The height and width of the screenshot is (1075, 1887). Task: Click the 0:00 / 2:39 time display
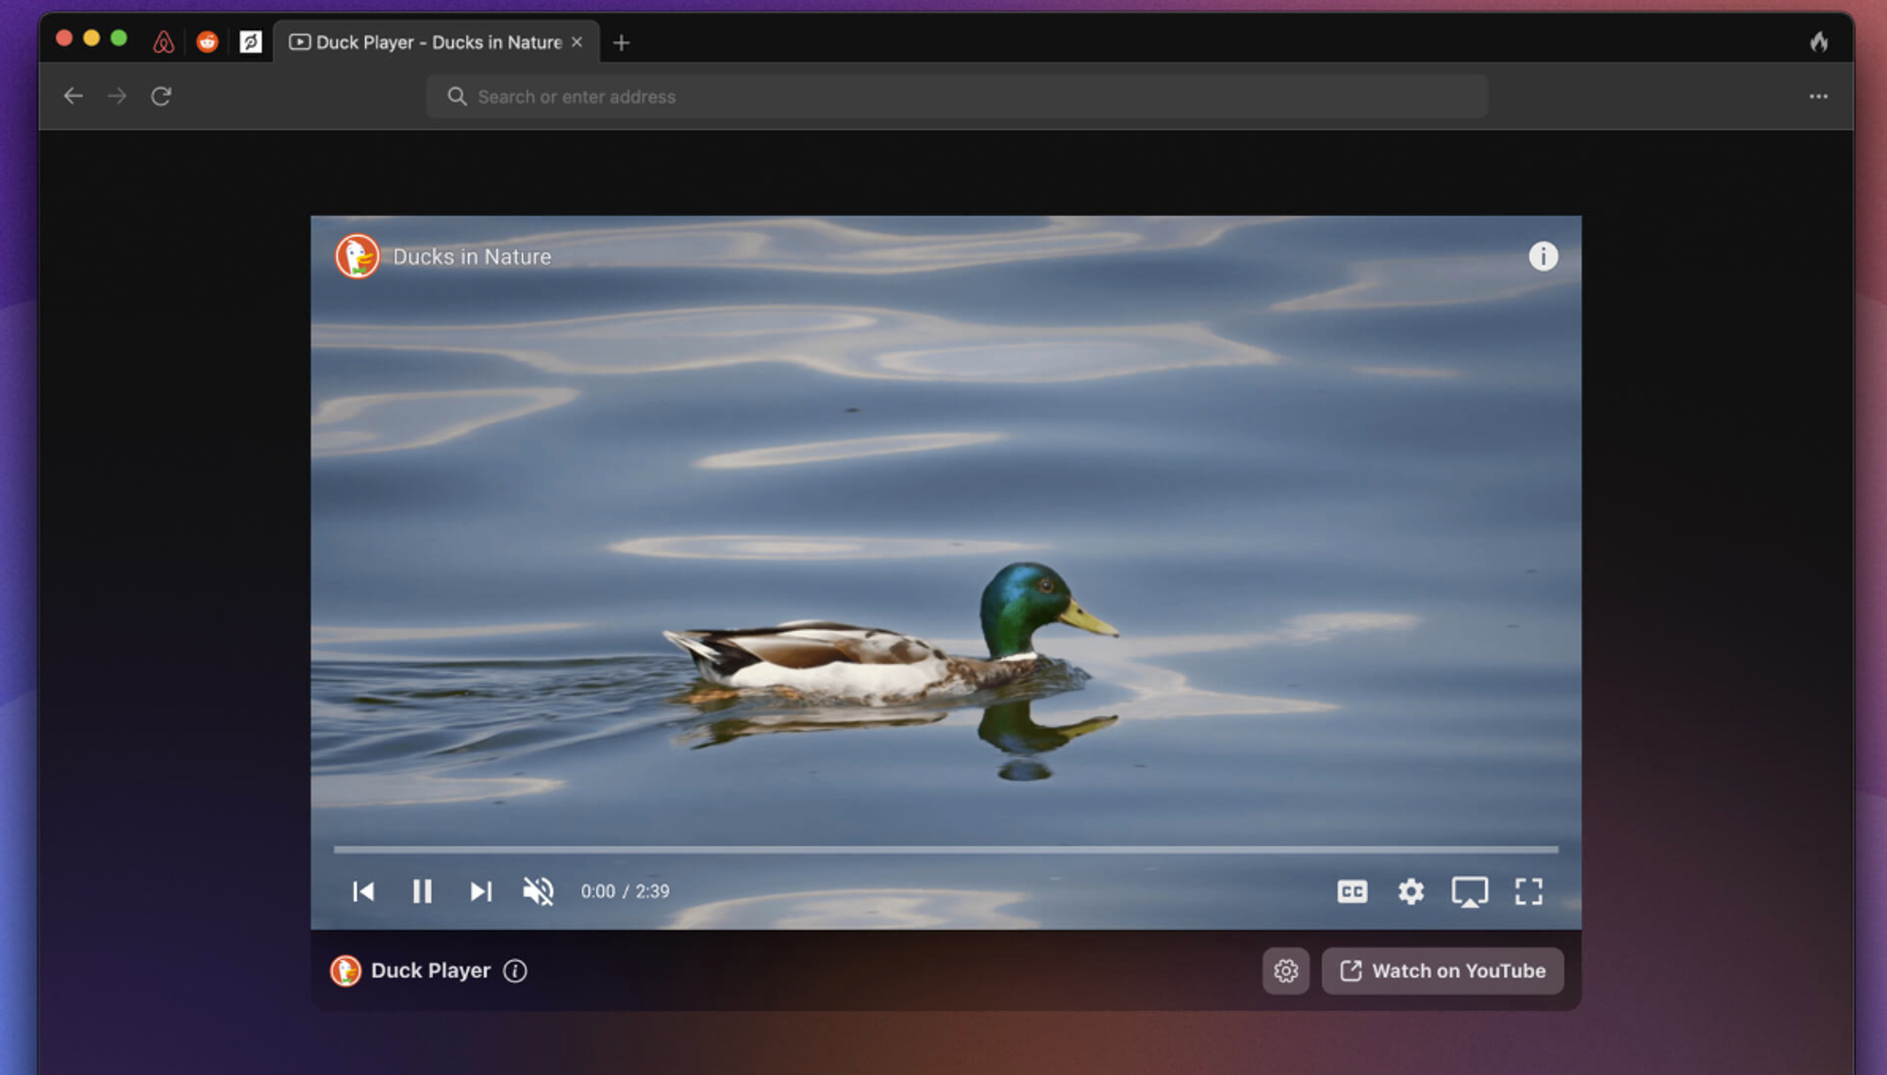[x=625, y=891]
